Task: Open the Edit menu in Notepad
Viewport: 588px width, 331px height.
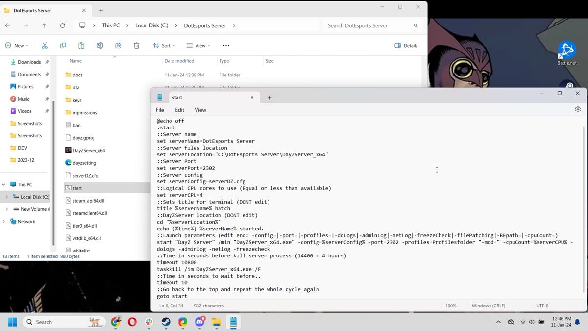Action: point(179,110)
